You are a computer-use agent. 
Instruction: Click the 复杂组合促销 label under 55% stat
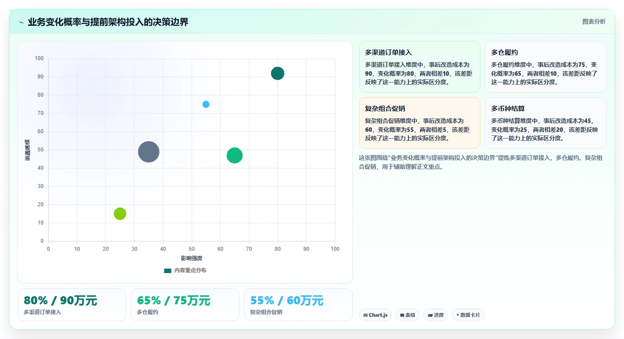(266, 312)
